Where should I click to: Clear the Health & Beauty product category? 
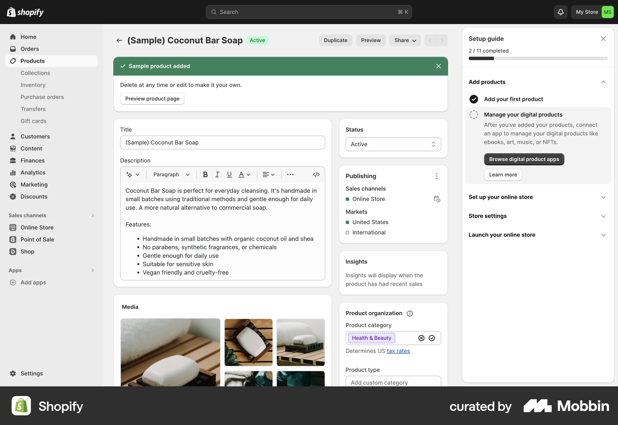pyautogui.click(x=421, y=338)
